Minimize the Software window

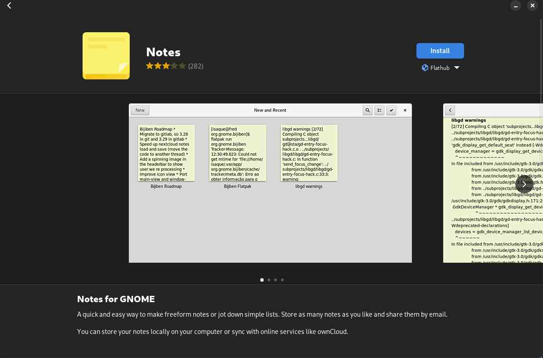coord(515,5)
